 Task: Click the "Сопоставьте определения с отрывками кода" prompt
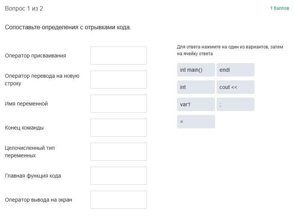(68, 27)
